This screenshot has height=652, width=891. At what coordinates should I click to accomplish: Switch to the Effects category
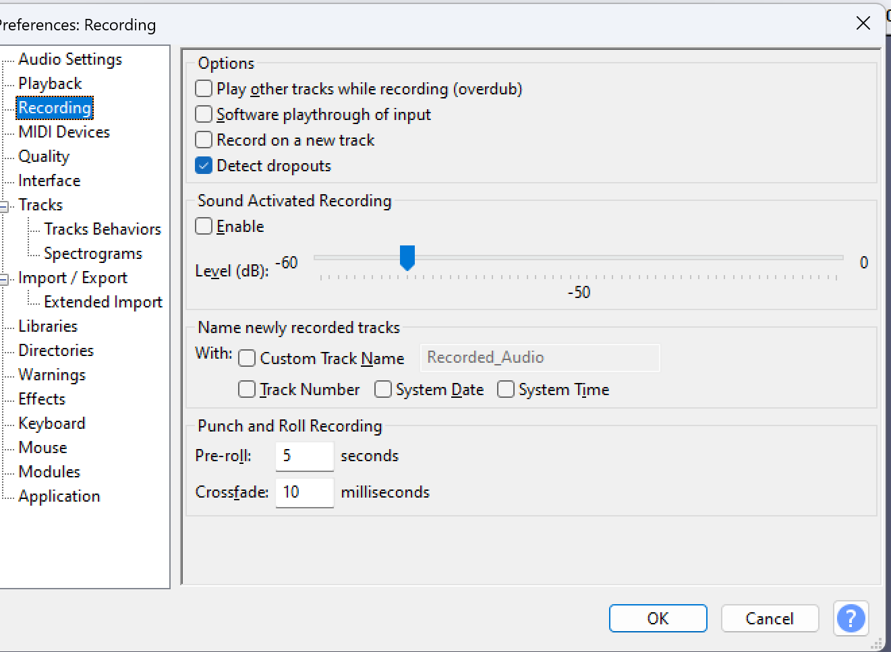click(x=42, y=399)
